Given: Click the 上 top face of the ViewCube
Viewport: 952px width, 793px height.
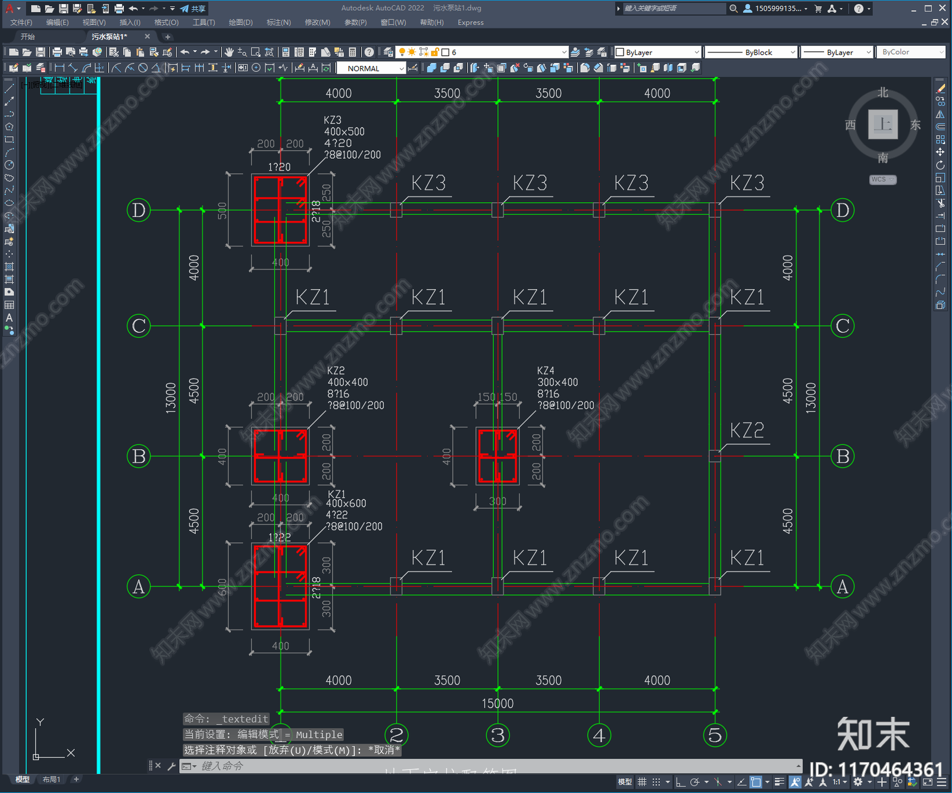Looking at the screenshot, I should click(883, 124).
